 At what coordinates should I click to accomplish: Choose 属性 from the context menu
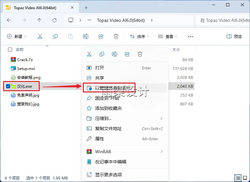(125, 139)
